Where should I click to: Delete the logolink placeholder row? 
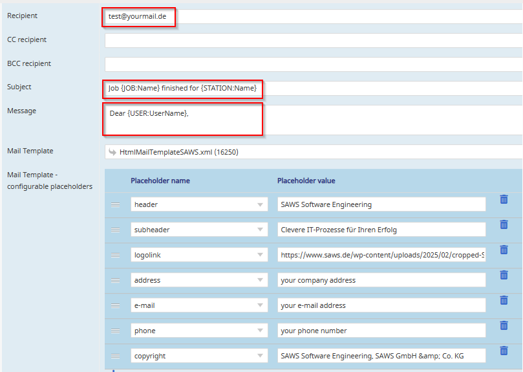coord(504,250)
